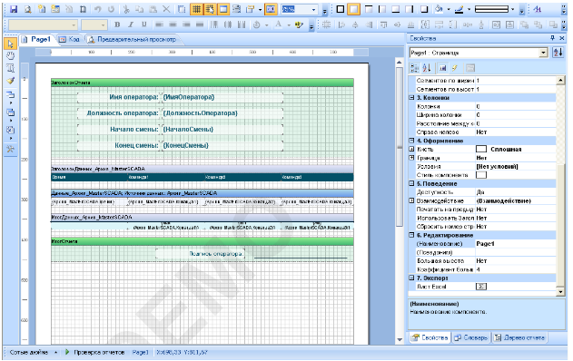Toggle the align to grid button
The width and height of the screenshot is (573, 361).
[x=210, y=9]
